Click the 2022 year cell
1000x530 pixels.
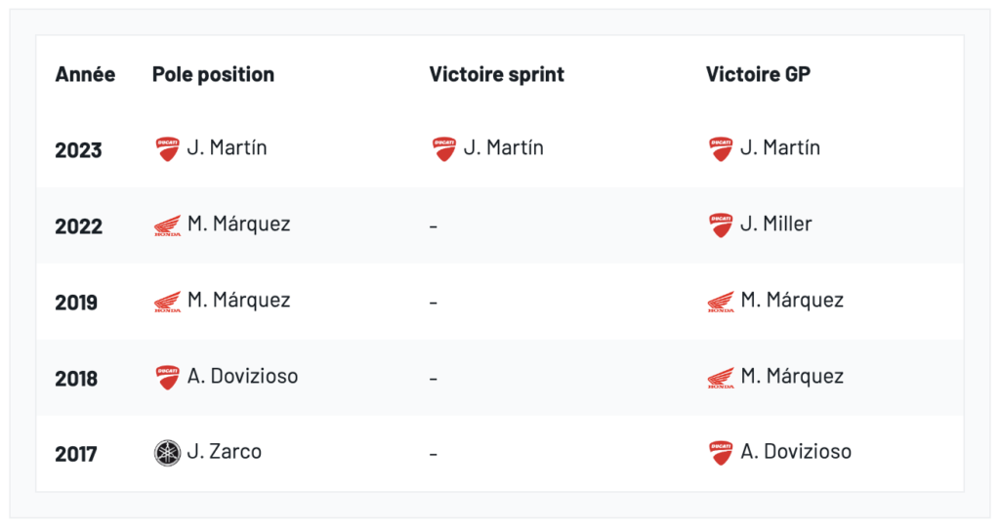(x=78, y=226)
